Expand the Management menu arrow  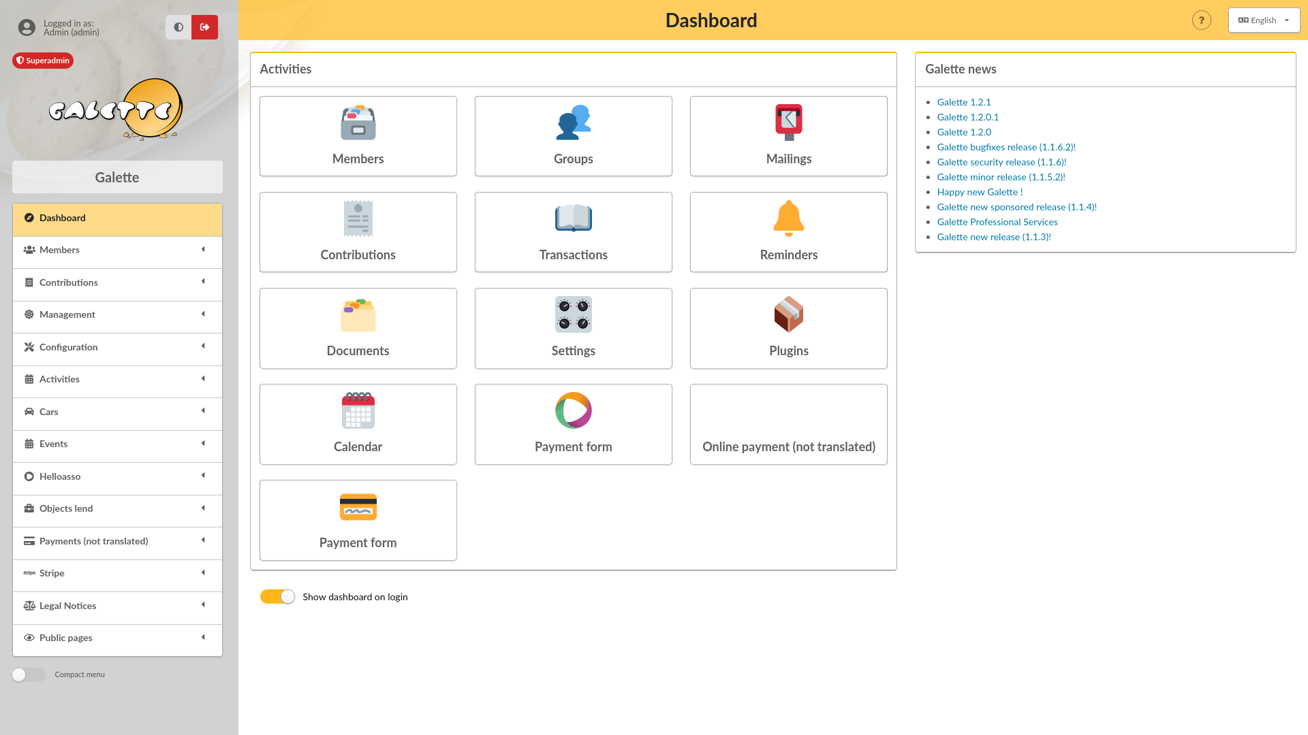(x=203, y=314)
